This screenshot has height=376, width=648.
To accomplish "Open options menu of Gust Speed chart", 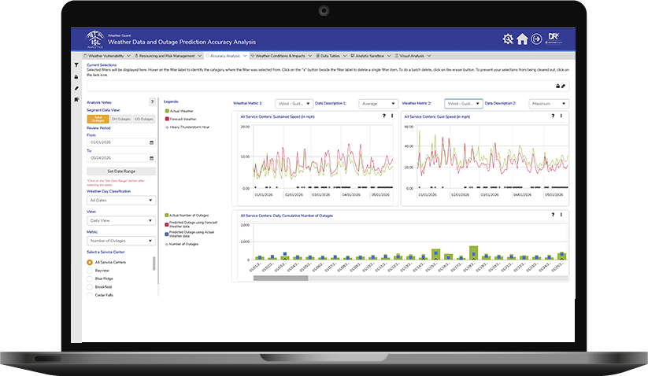I will [561, 116].
